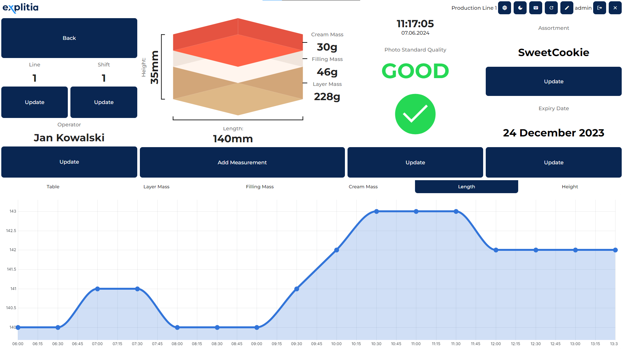The height and width of the screenshot is (350, 623).
Task: Click the logout icon beside admin
Action: click(x=600, y=8)
